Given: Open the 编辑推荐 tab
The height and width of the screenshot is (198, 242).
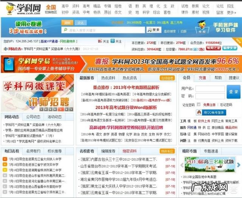Looking at the screenshot, I should [108, 151].
